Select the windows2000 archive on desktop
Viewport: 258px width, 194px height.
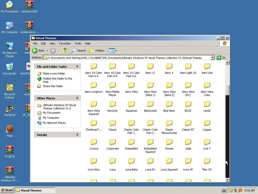point(29,7)
